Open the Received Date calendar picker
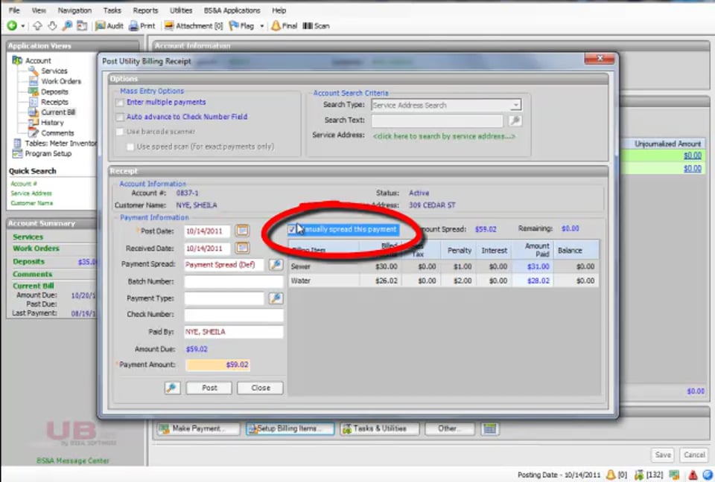Screen dimensions: 715x482 coord(242,248)
